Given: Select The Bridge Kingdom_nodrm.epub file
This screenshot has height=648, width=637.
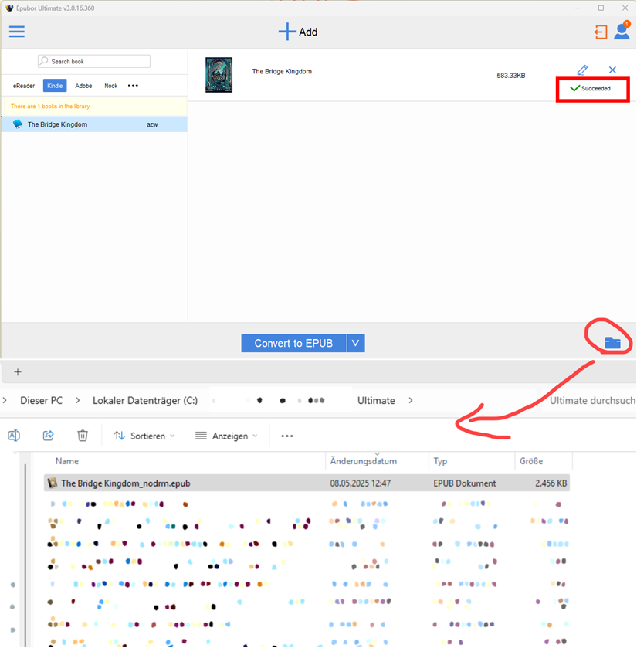Looking at the screenshot, I should (x=307, y=483).
